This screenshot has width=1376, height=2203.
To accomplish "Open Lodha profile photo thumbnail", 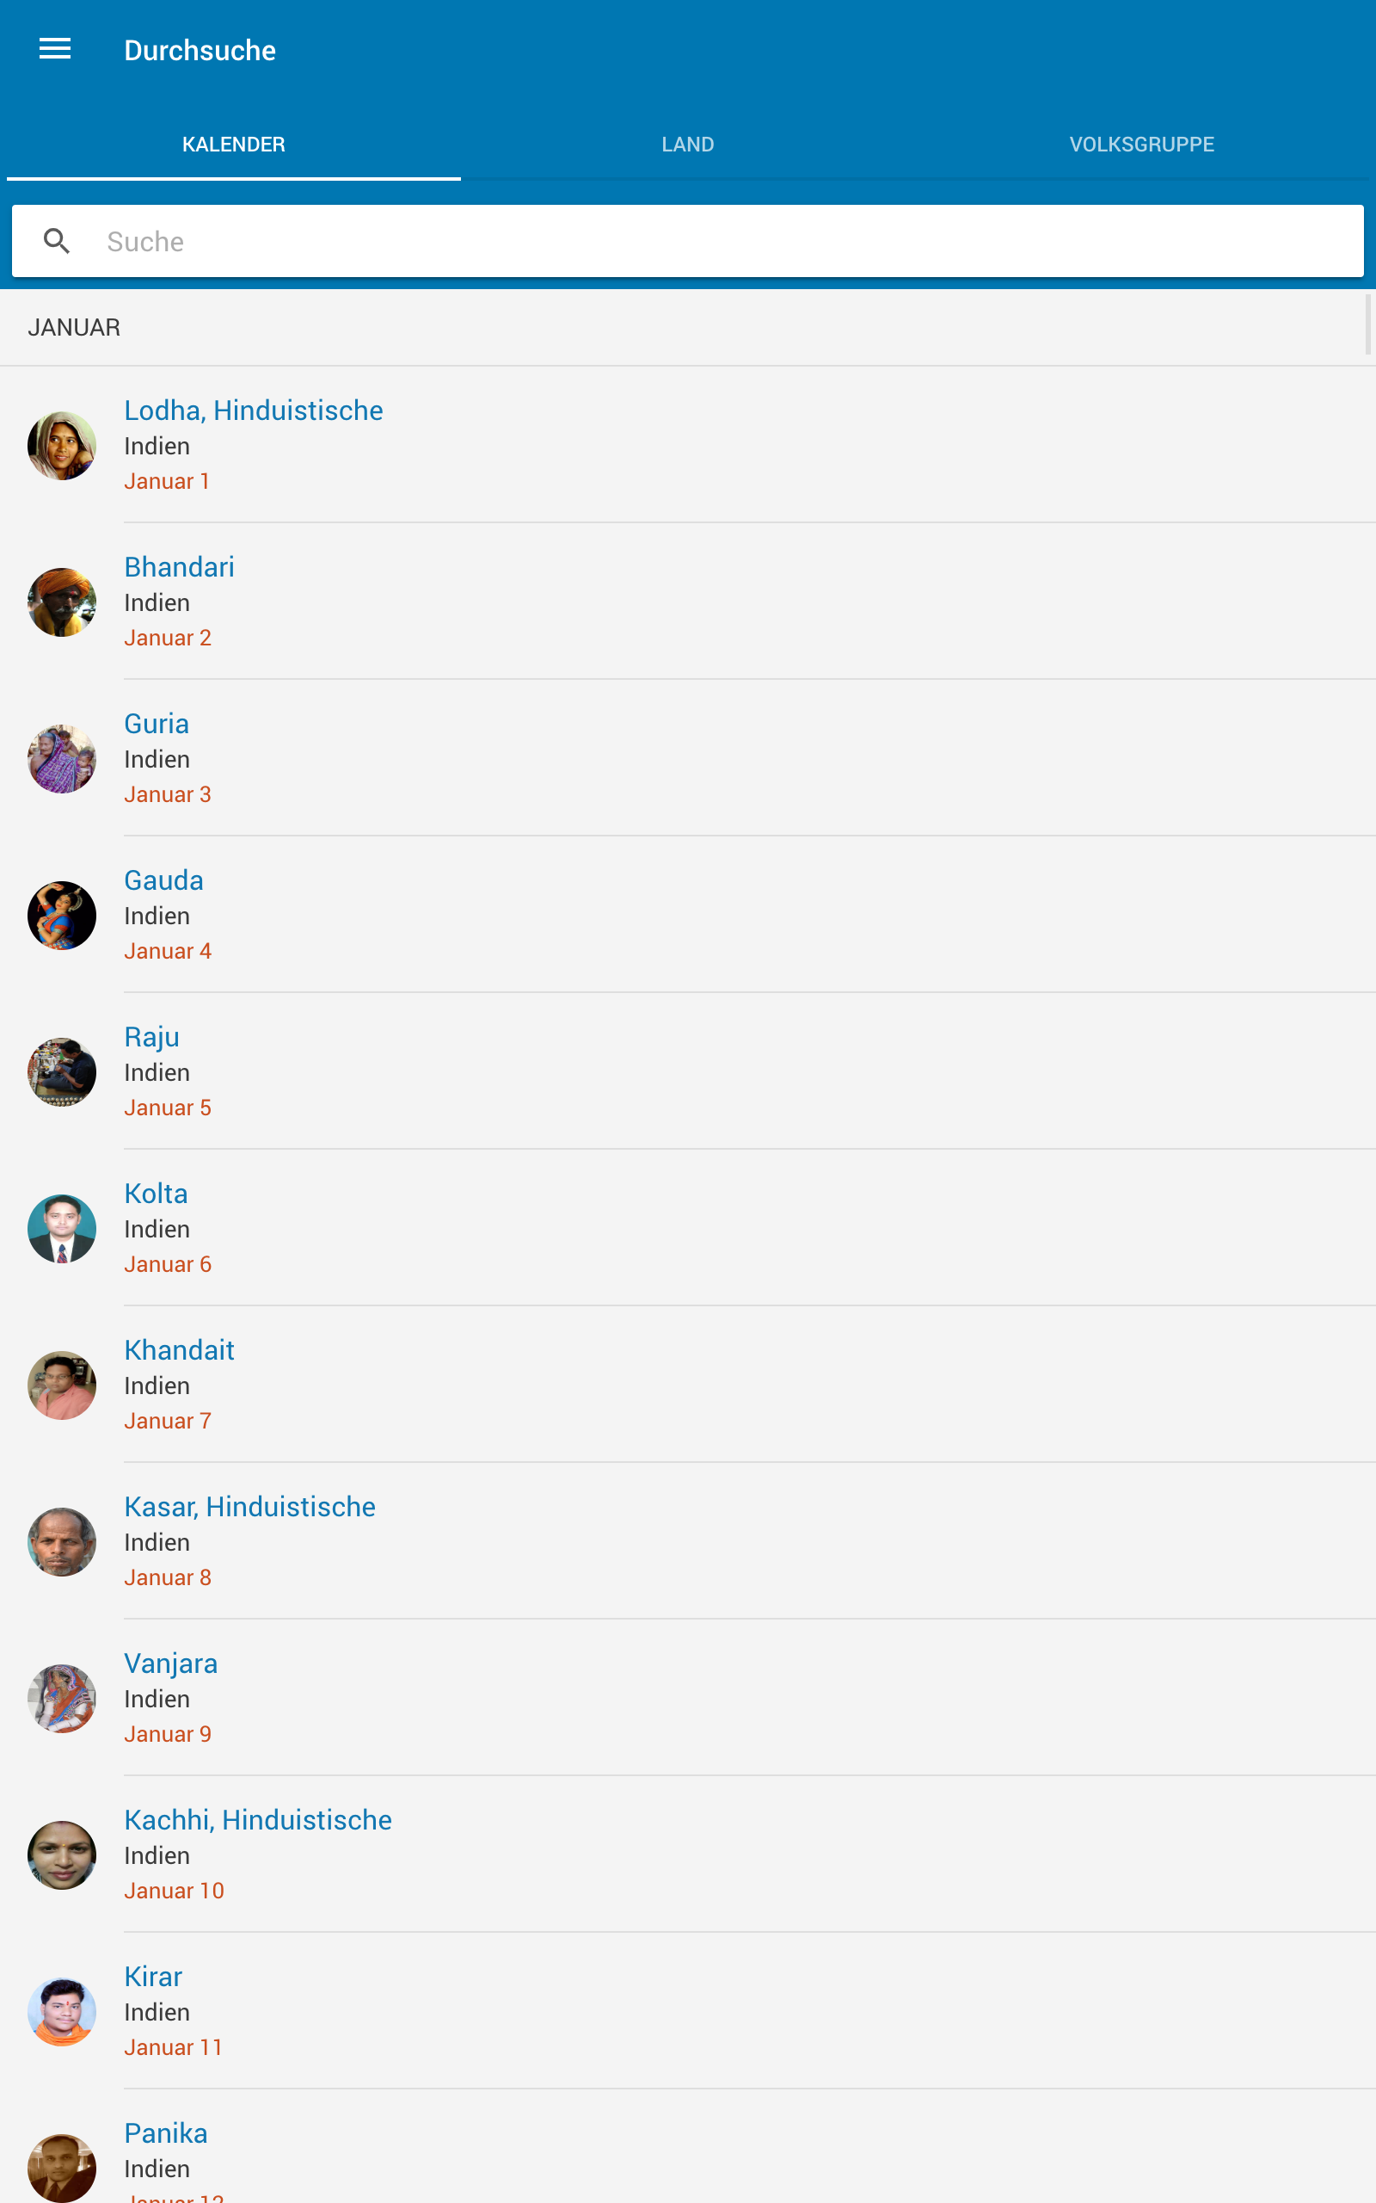I will [62, 446].
